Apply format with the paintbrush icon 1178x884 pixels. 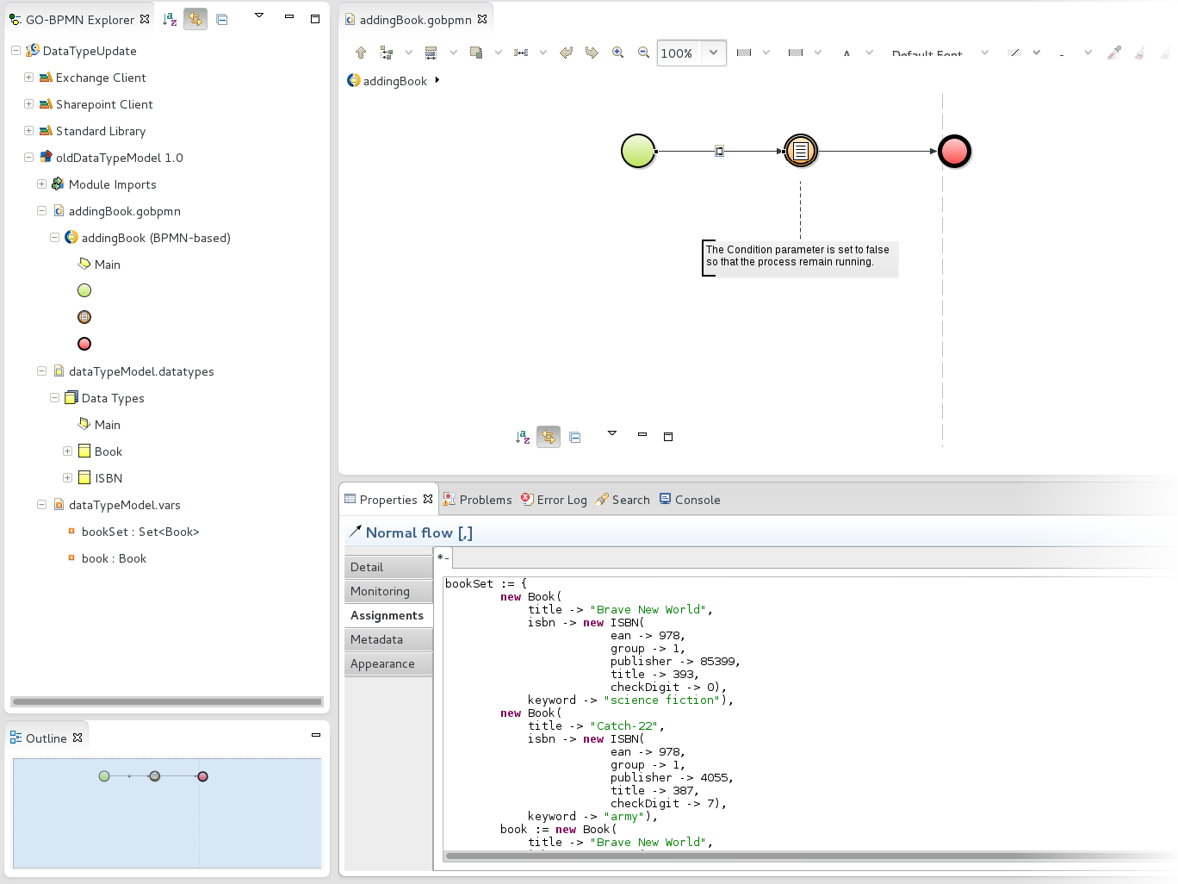(1140, 53)
